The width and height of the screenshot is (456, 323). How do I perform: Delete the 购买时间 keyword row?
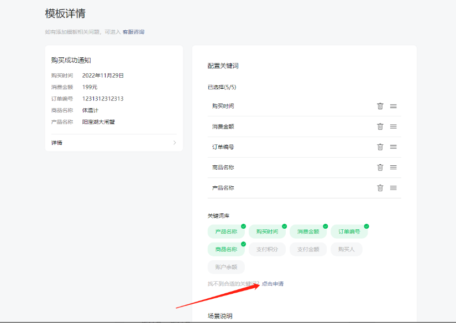pos(380,106)
